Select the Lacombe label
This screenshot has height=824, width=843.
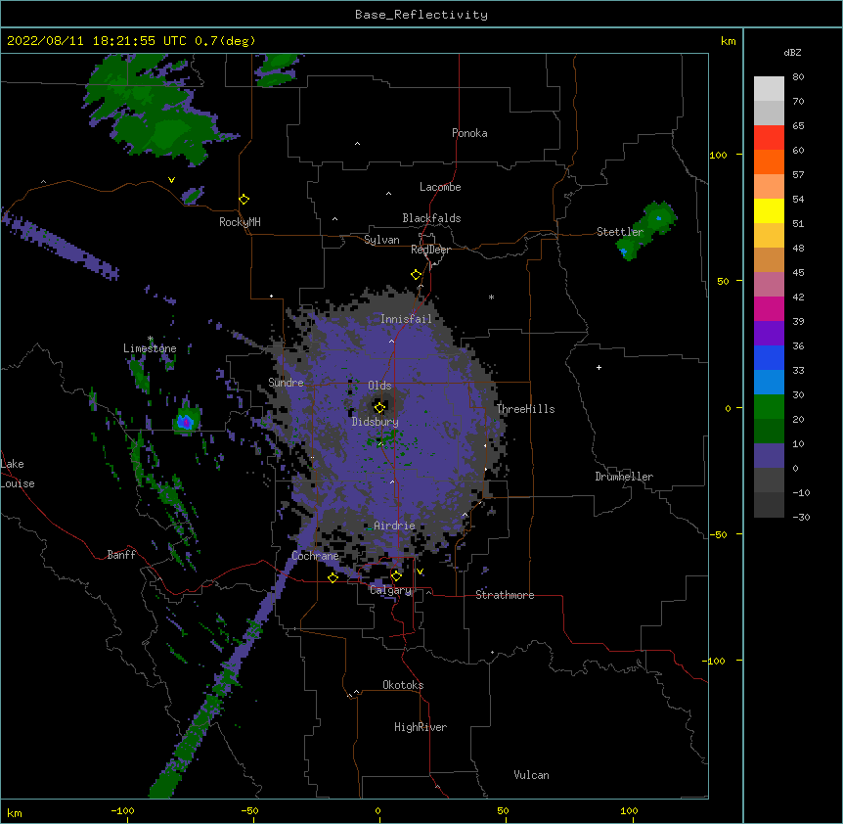point(440,187)
